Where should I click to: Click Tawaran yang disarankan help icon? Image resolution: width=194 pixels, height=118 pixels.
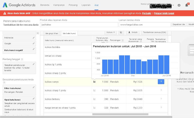[x=141, y=42]
